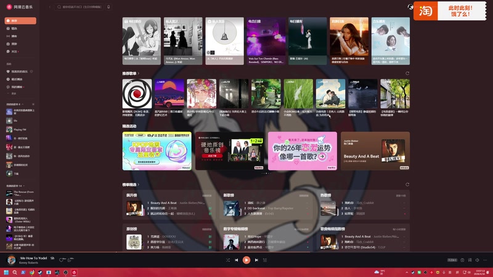This screenshot has height=277, width=493.
Task: Open the 漫游 roaming section in sidebar
Action: tap(20, 44)
